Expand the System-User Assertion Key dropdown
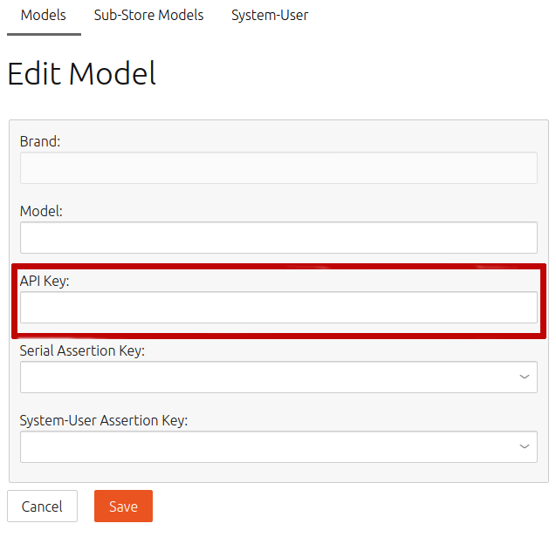556x537 pixels. pyautogui.click(x=278, y=447)
